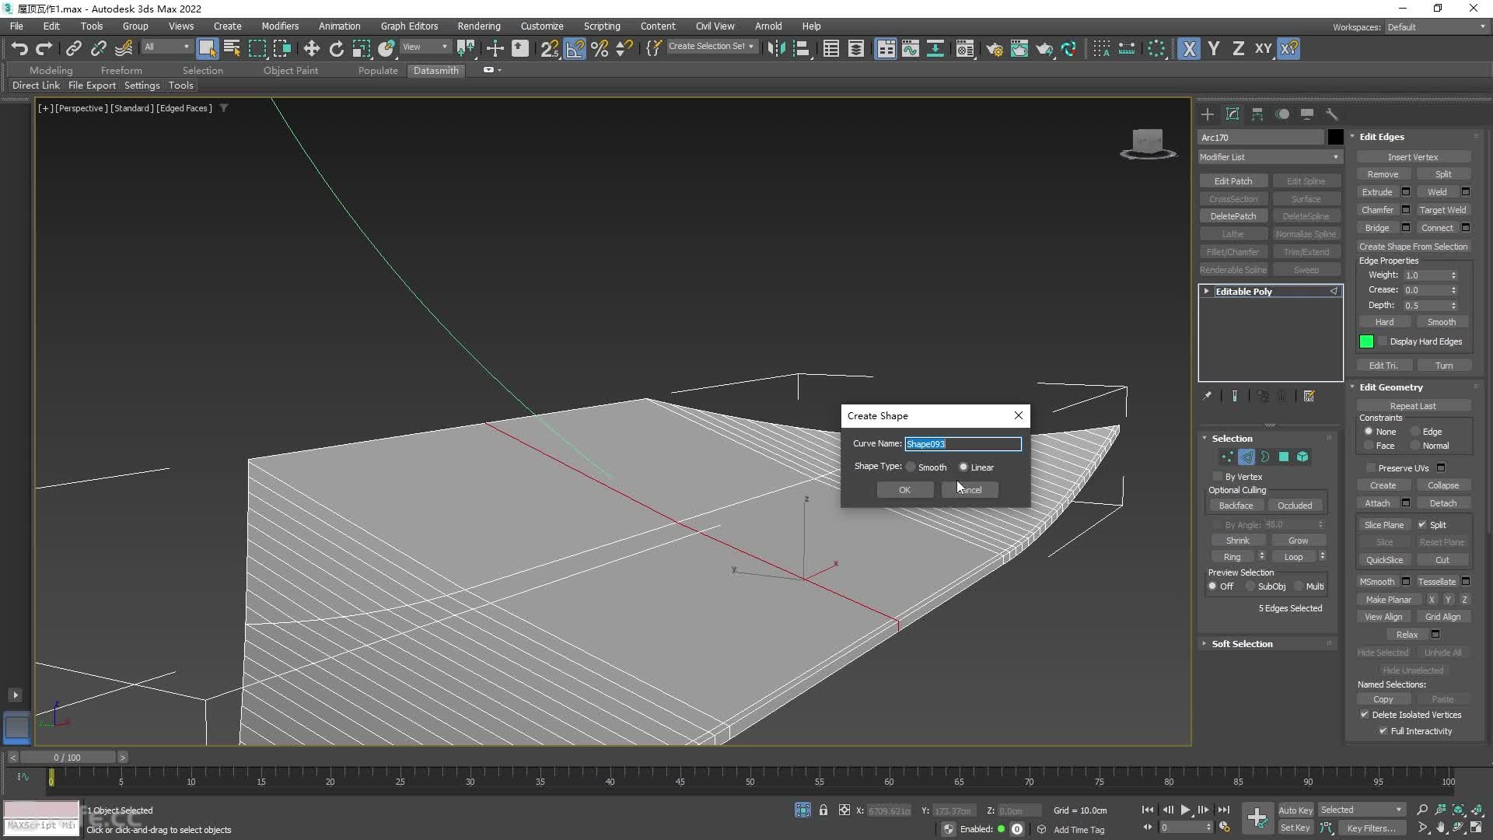The image size is (1493, 840).
Task: Set constraints to Edge
Action: click(x=1415, y=432)
